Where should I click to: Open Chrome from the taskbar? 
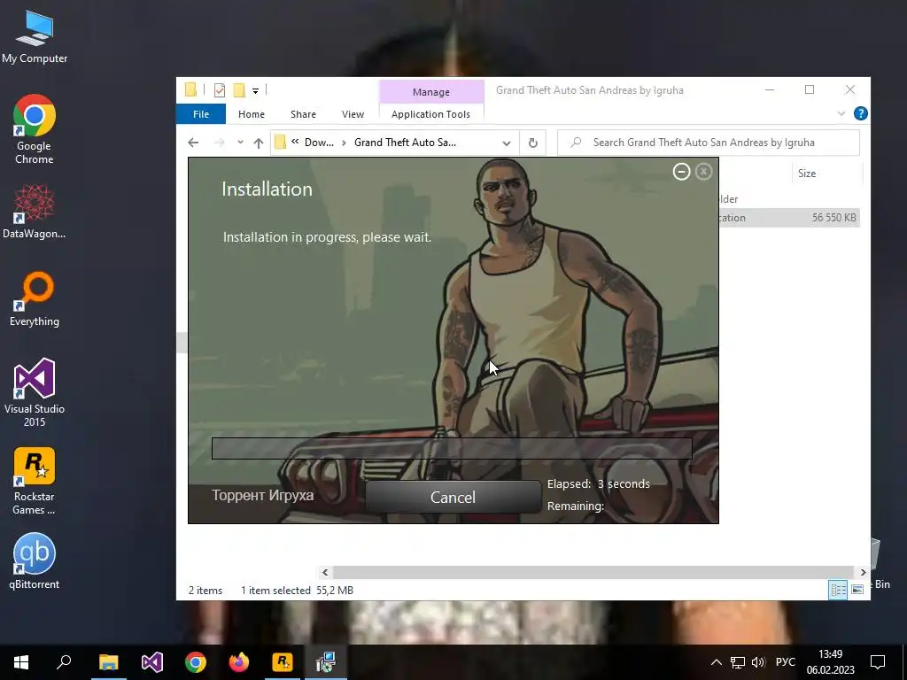pyautogui.click(x=196, y=662)
